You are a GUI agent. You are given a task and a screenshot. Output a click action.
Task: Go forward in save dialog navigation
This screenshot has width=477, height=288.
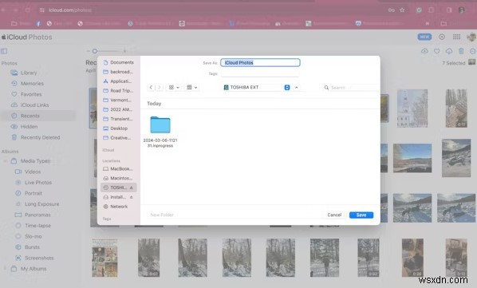point(159,88)
